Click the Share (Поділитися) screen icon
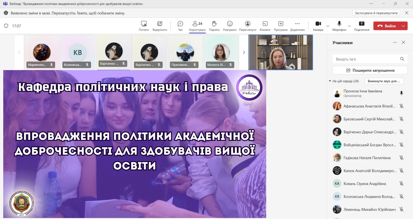 pos(361,26)
